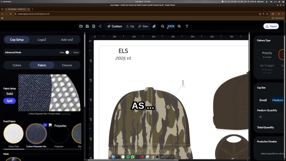The image size is (286, 161).
Task: Reload the browser page
Action: point(11,14)
